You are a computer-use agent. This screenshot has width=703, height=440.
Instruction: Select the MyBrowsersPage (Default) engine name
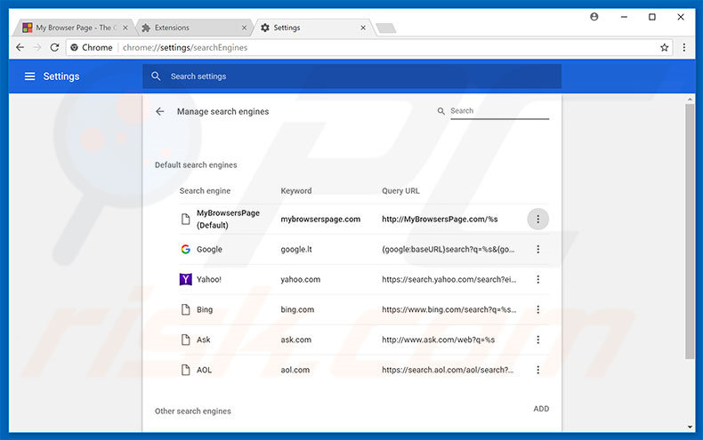click(x=228, y=219)
